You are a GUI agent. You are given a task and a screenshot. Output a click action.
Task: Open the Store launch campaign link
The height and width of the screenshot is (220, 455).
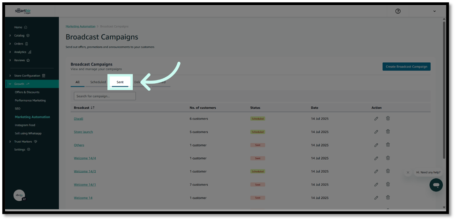(83, 132)
